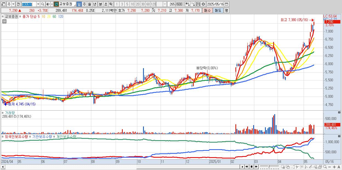The image size is (342, 170).
Task: Select the 분 minute period toggle
Action: click(100, 4)
